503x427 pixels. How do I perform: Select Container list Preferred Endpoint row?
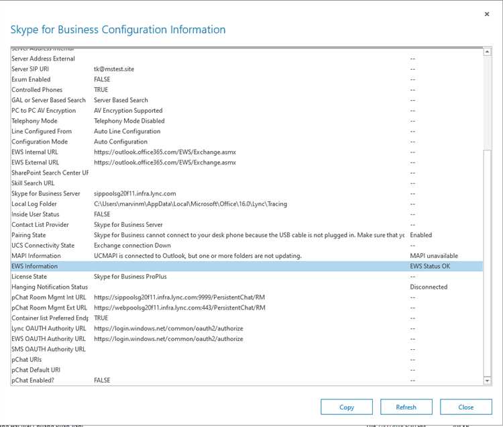pos(247,318)
